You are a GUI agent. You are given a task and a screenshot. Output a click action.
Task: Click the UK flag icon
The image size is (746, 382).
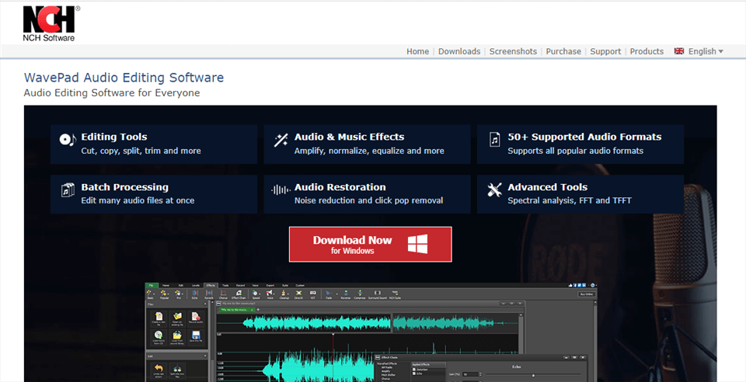(679, 50)
